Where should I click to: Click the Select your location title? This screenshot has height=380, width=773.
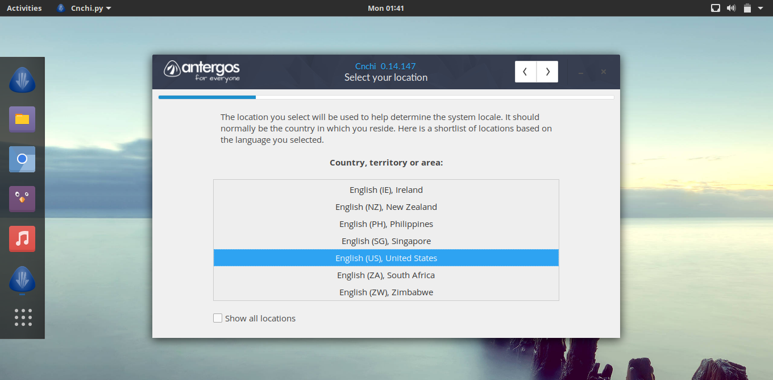pyautogui.click(x=386, y=77)
